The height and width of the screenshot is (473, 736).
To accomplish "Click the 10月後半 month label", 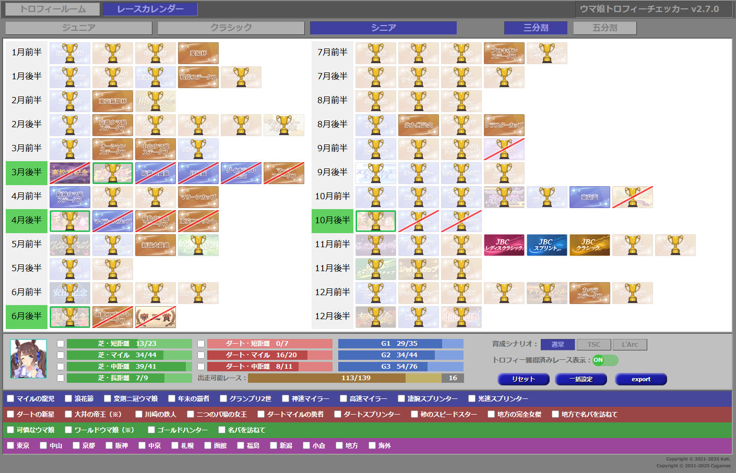I will point(333,221).
